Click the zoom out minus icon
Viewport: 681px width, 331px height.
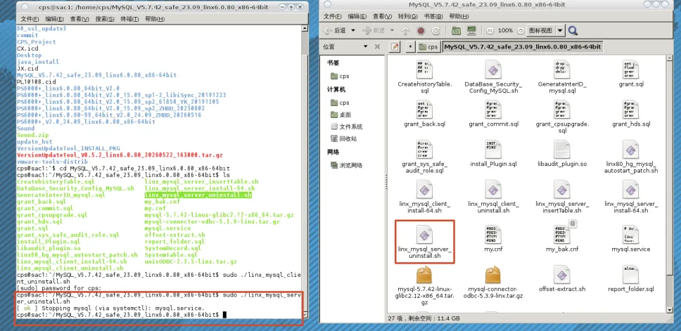[490, 31]
